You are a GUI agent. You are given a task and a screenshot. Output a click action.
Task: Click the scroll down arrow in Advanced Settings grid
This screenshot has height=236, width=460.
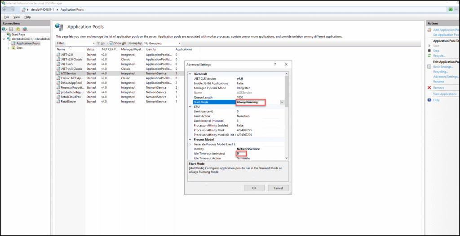[x=287, y=158]
